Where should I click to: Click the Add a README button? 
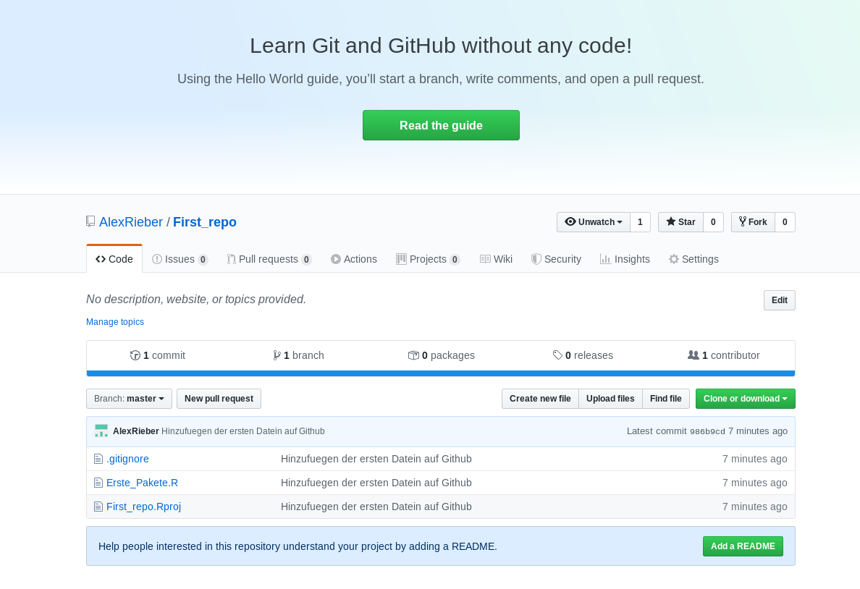click(743, 546)
